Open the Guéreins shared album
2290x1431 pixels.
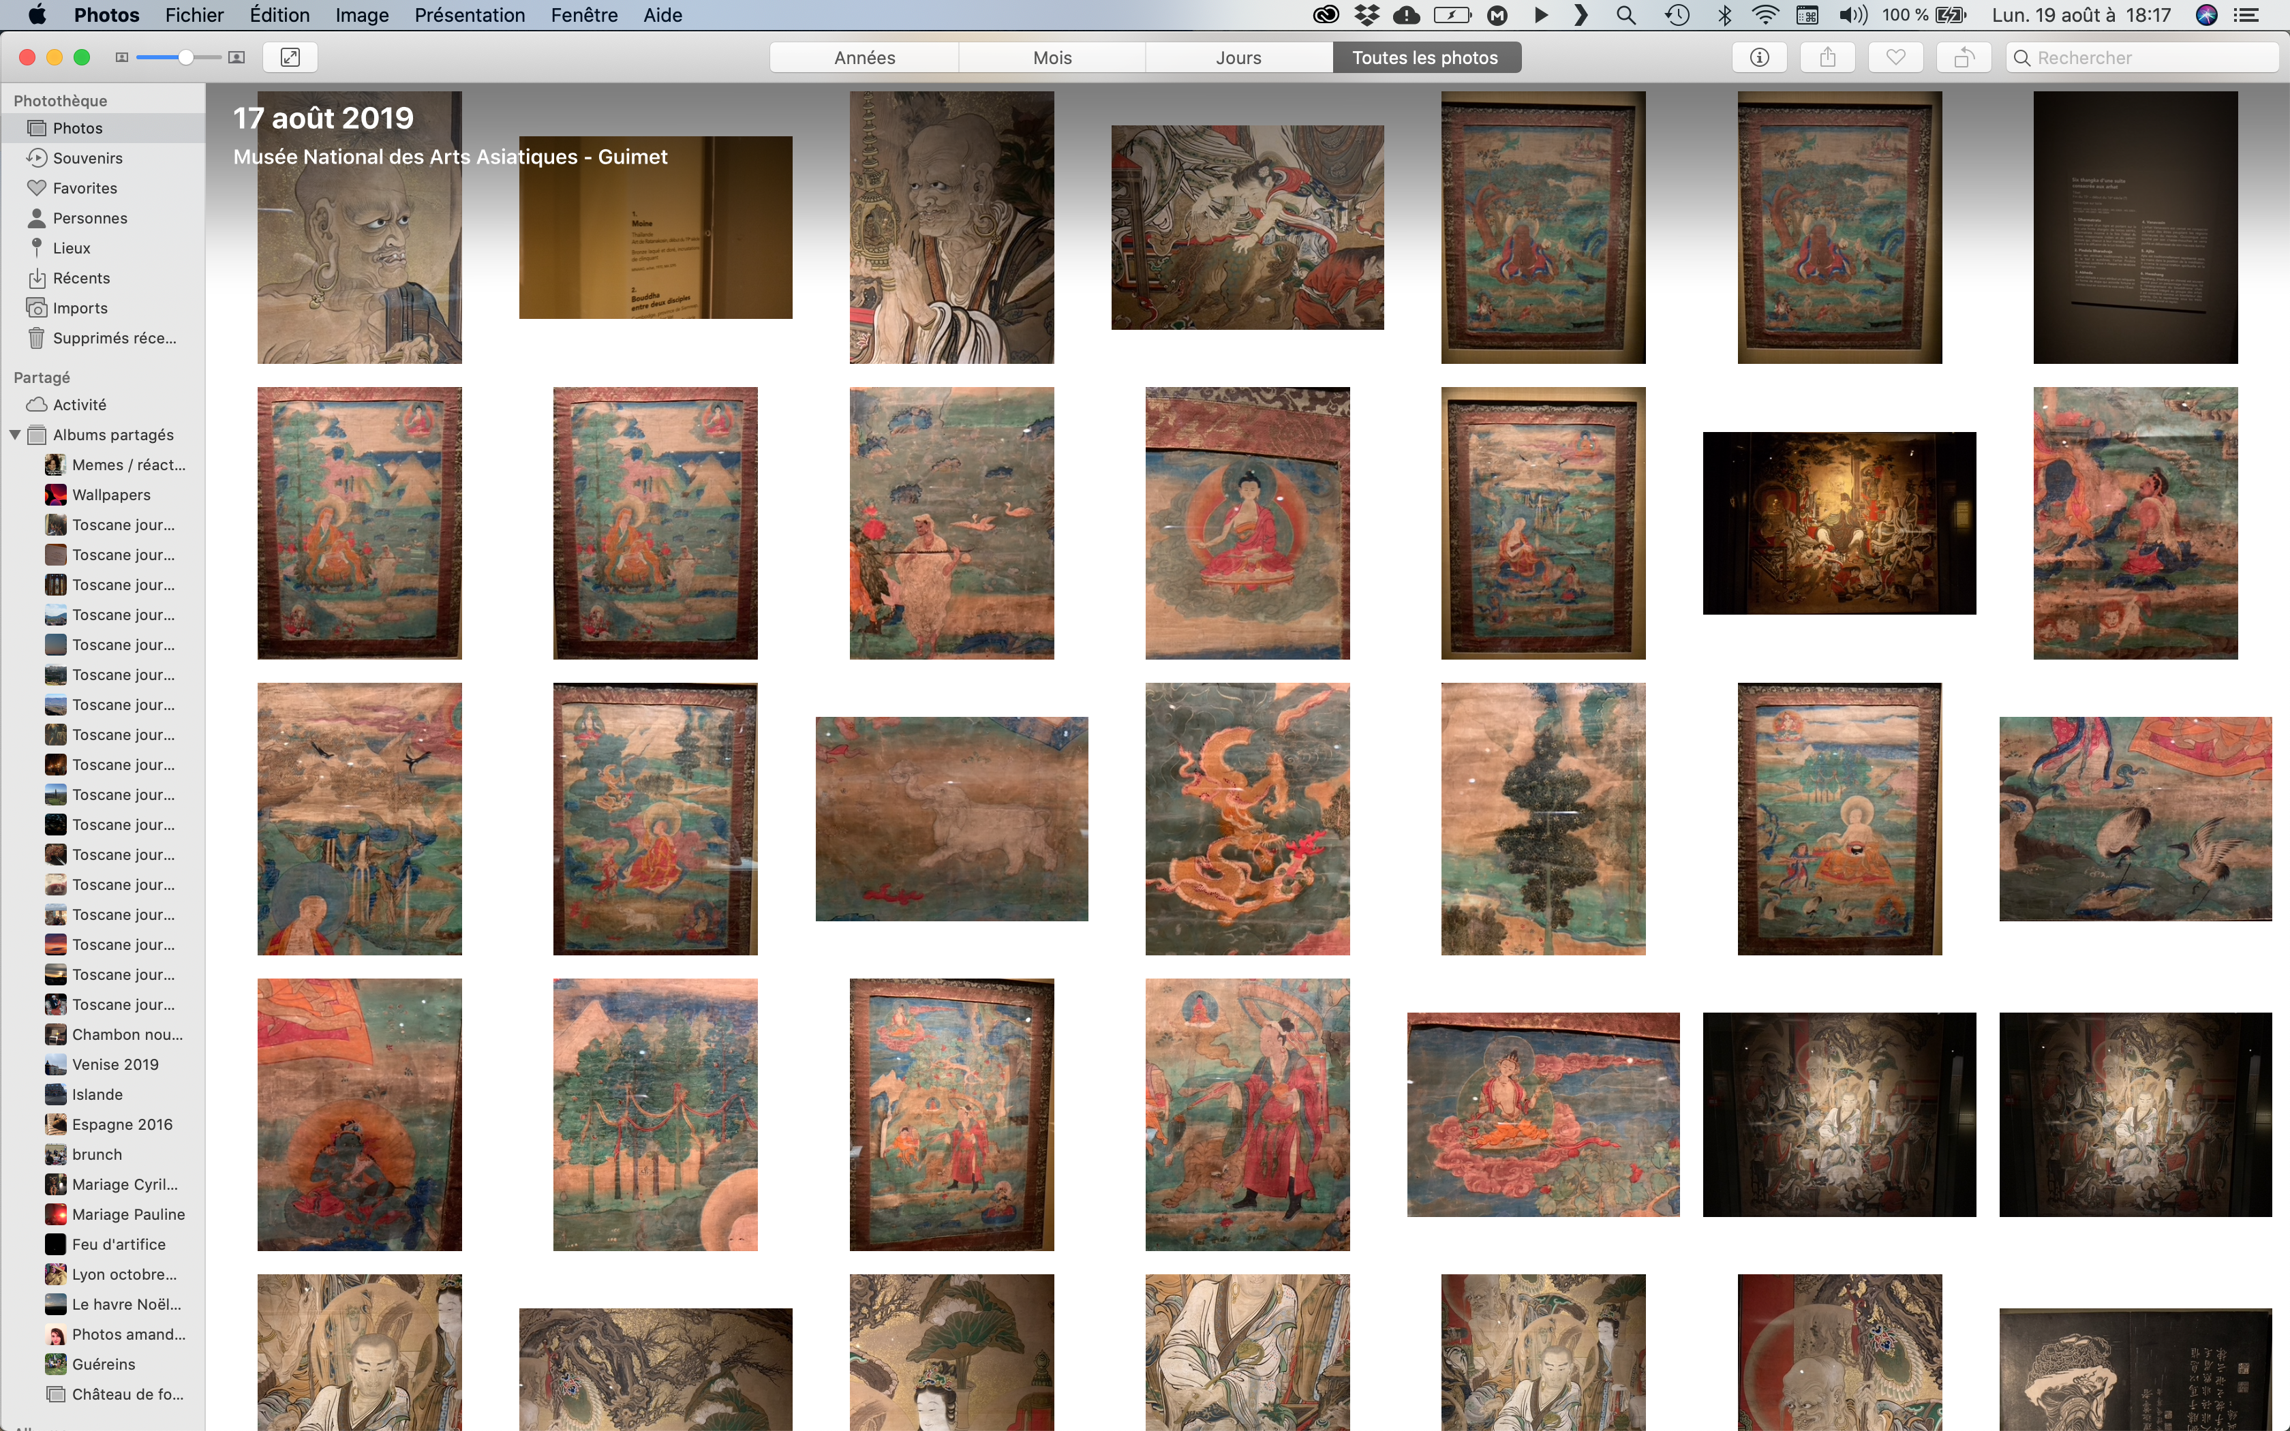click(x=103, y=1365)
